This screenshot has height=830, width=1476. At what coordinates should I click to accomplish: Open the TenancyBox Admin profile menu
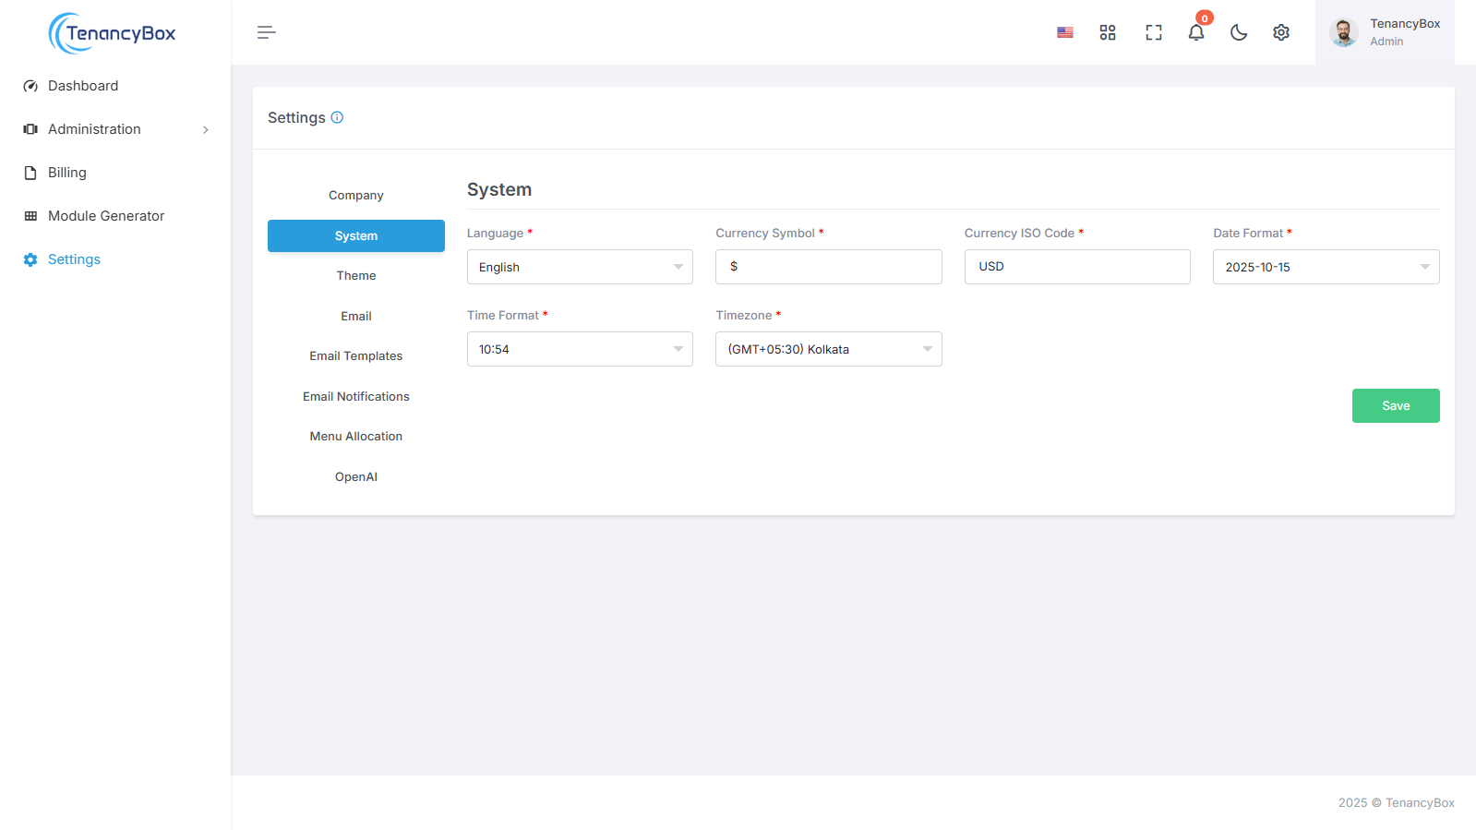pos(1385,32)
